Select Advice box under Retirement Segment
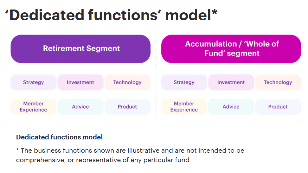This screenshot has width=308, height=173. (80, 107)
